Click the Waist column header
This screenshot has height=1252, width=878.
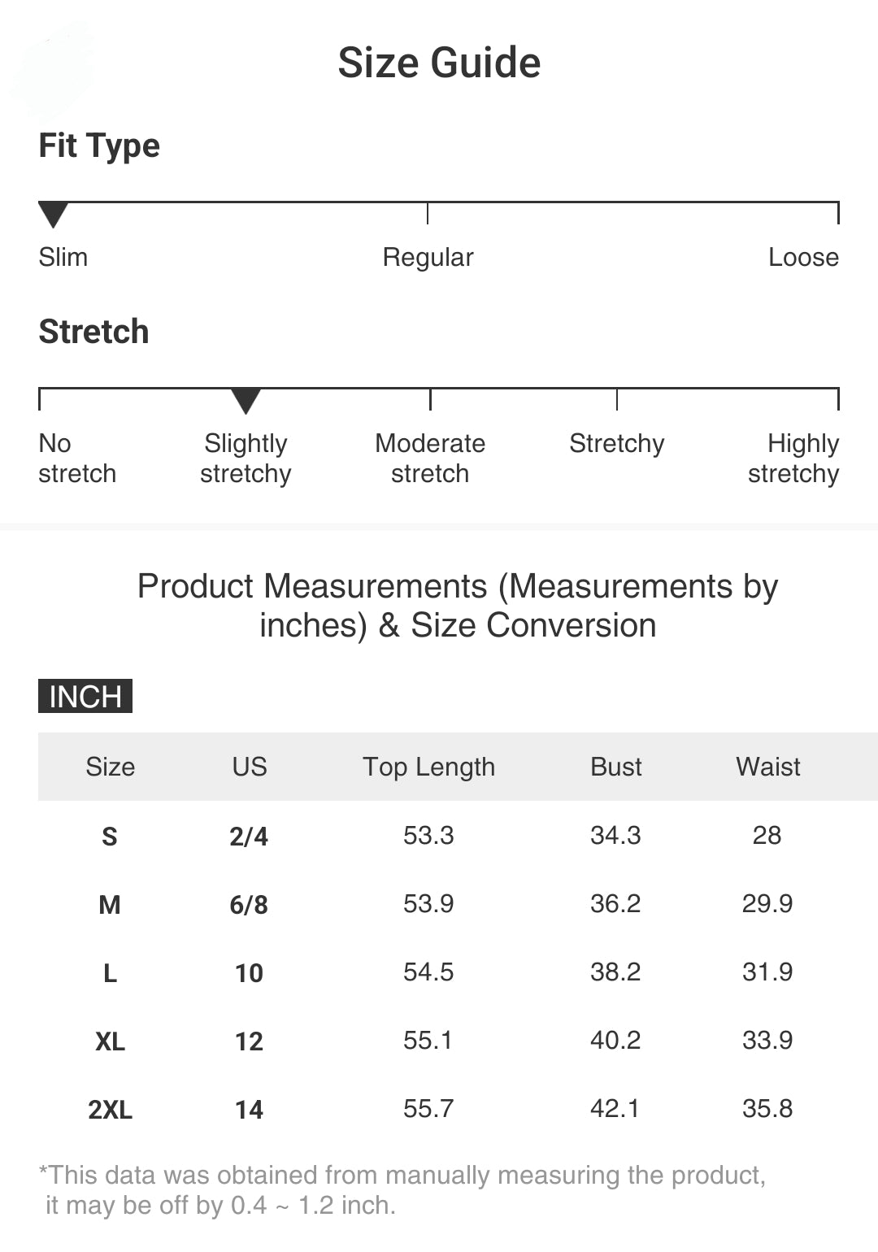[767, 767]
